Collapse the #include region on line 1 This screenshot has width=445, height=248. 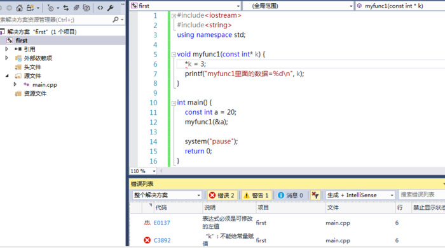coord(174,16)
